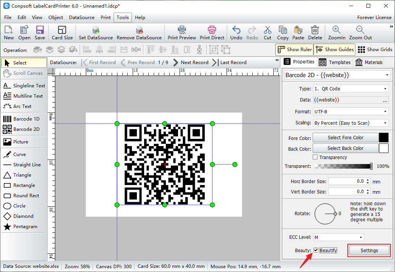Toggle the Show Grids option
The image size is (395, 272).
(x=375, y=50)
